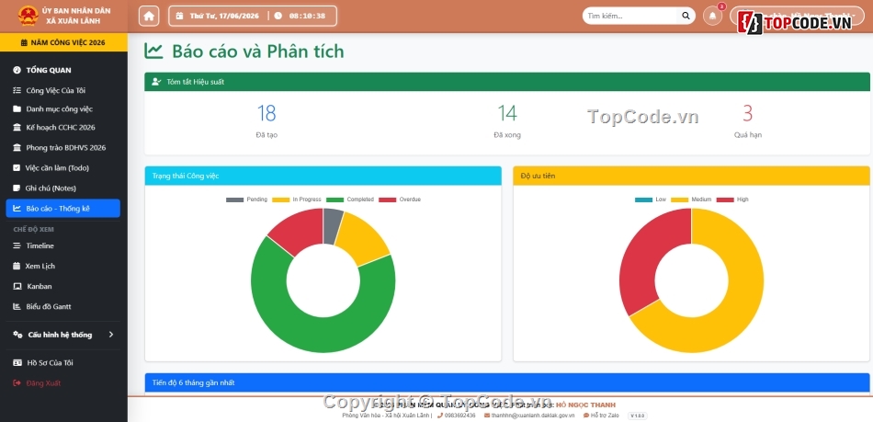Click the logout icon for Đăng Xuất
873x422 pixels.
point(17,383)
